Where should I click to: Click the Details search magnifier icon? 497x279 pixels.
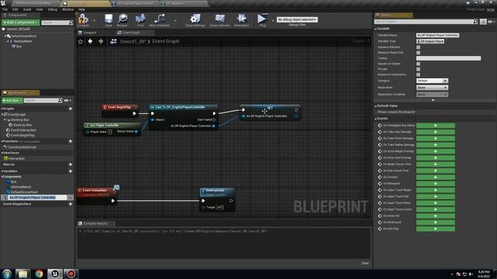click(x=475, y=22)
